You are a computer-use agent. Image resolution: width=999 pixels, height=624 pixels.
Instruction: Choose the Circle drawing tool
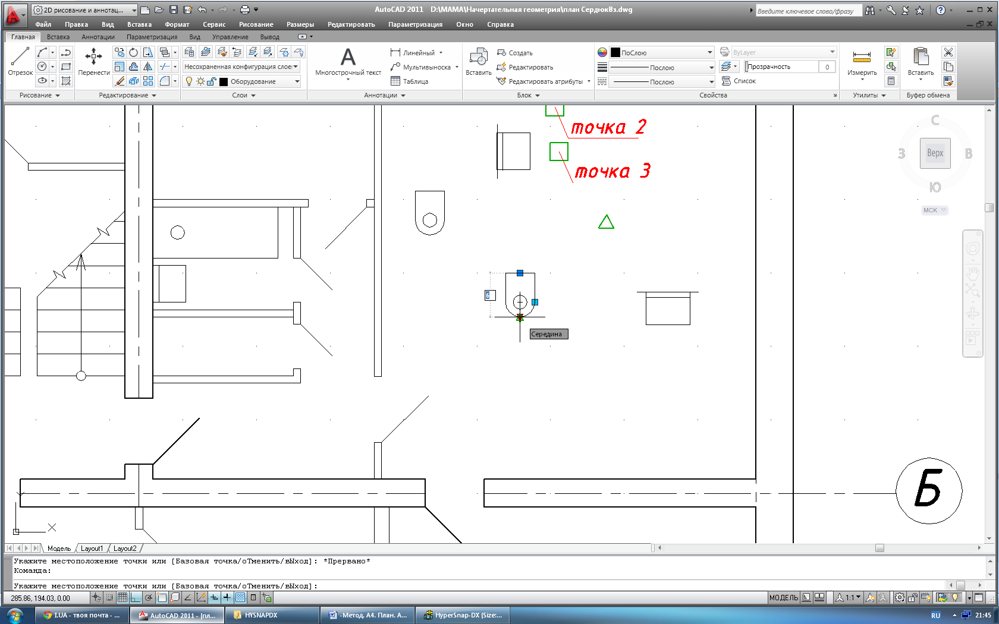click(42, 67)
